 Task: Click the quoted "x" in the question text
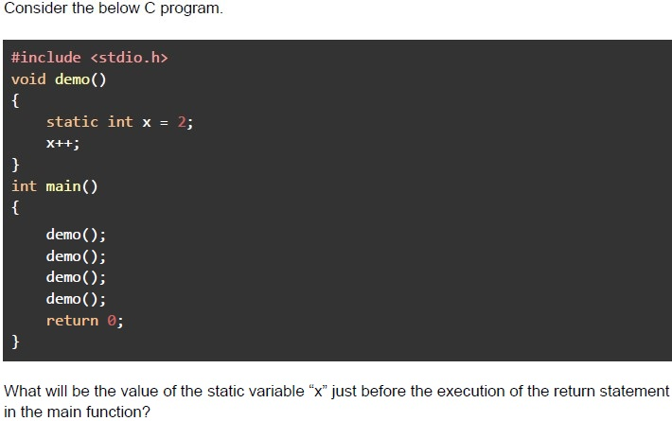(x=318, y=391)
